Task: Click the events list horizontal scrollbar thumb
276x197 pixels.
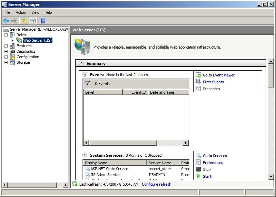Action: [x=123, y=143]
